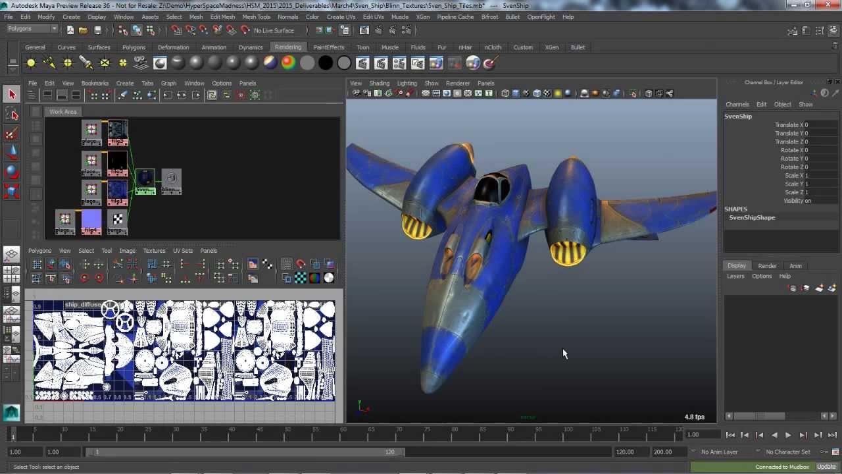Click the save scene disk icon
This screenshot has height=474, width=842.
(x=98, y=30)
